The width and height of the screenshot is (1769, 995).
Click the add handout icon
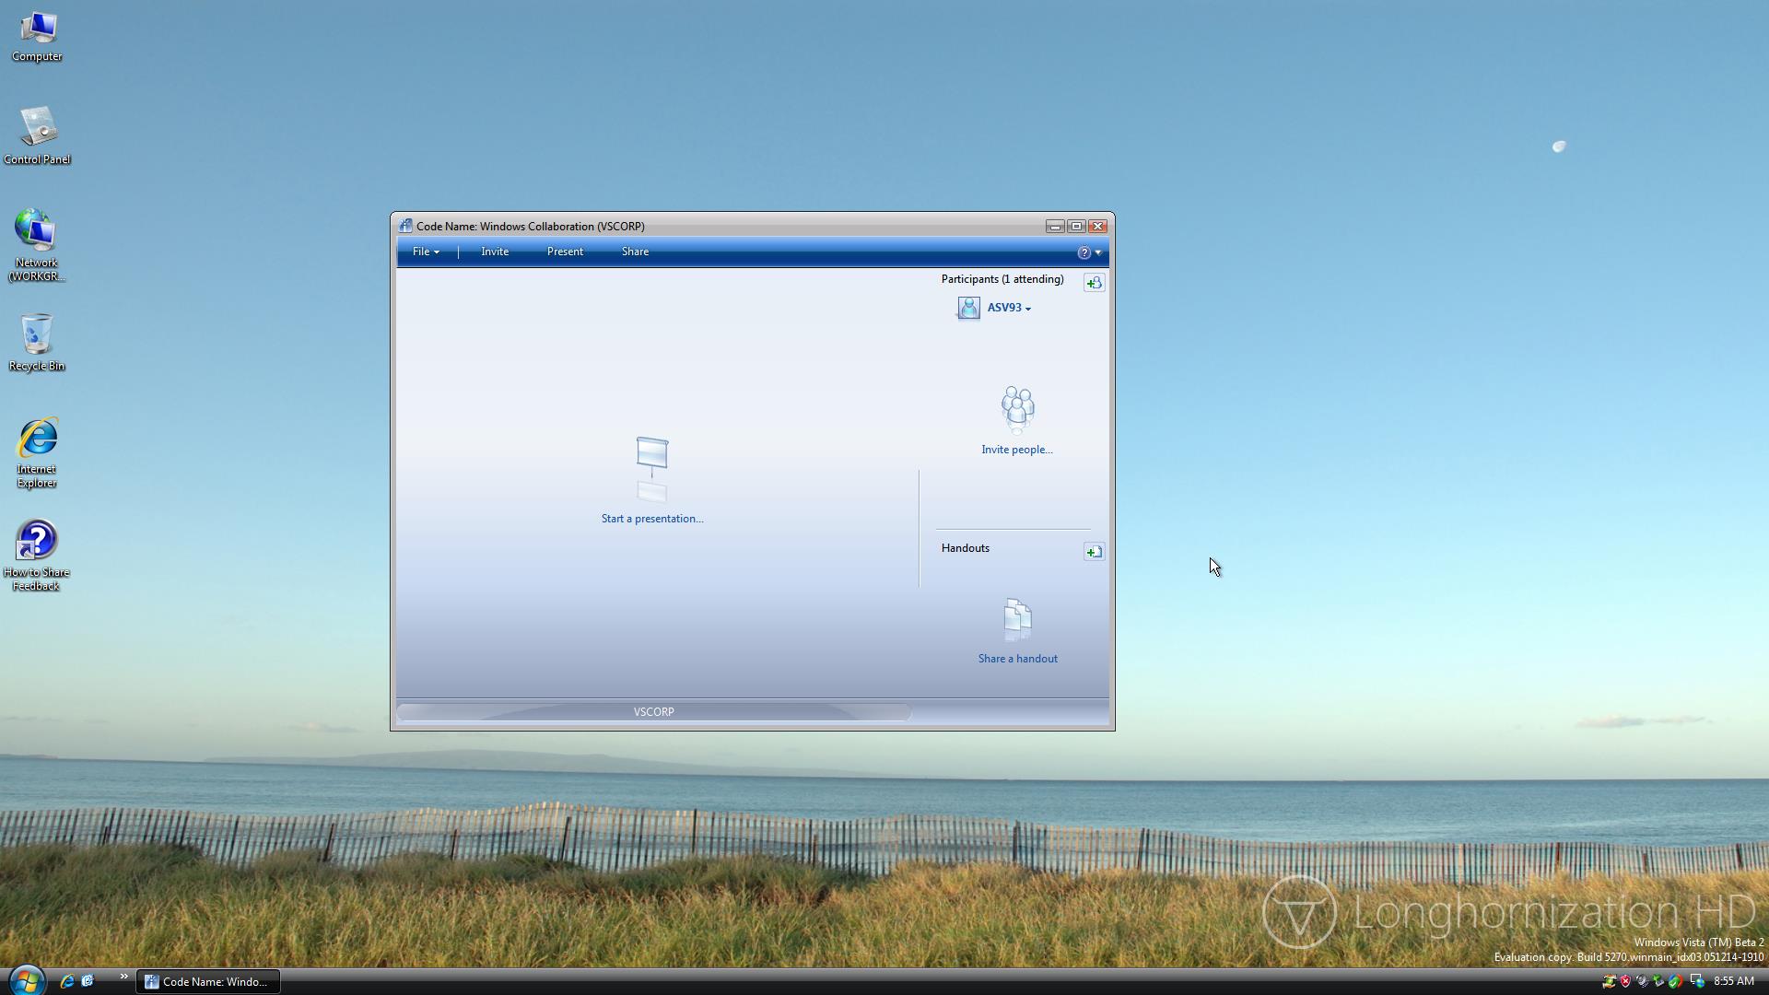coord(1094,552)
